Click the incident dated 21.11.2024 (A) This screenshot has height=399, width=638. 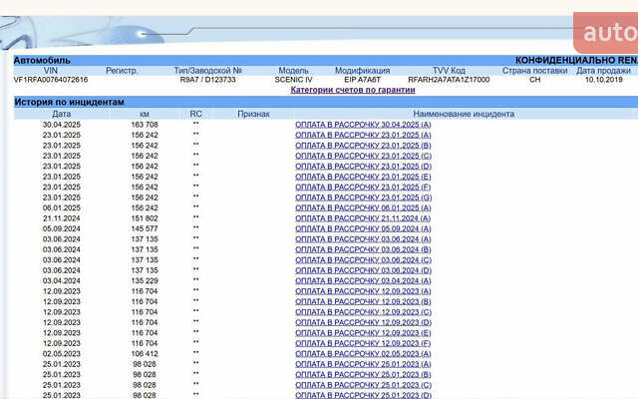pos(363,218)
